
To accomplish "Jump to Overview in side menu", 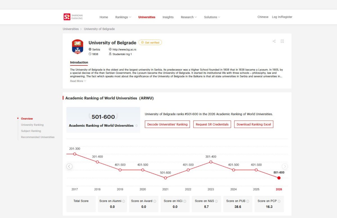I will click(x=27, y=119).
